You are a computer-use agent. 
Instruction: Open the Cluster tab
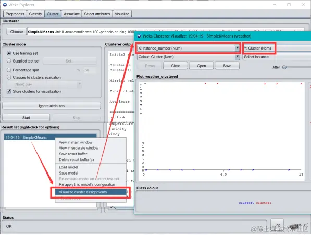(53, 14)
